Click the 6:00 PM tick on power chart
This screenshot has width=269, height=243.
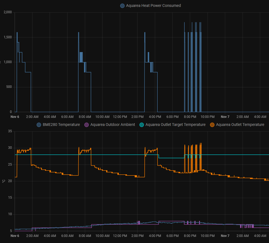click(173, 117)
